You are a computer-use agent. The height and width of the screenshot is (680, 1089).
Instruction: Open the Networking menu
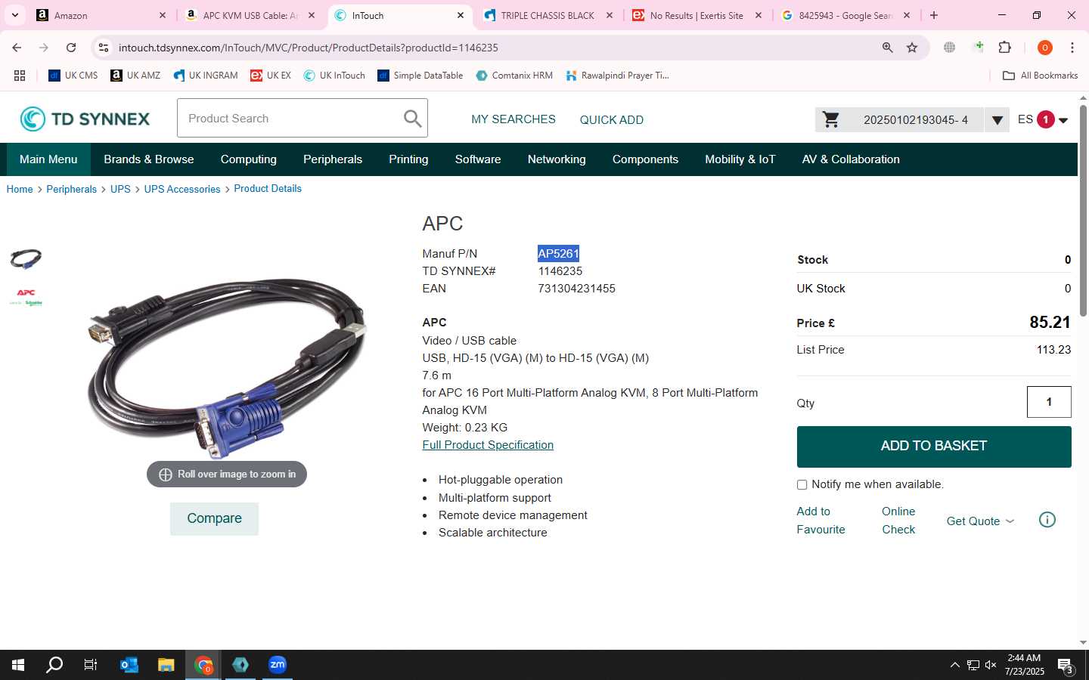tap(557, 159)
